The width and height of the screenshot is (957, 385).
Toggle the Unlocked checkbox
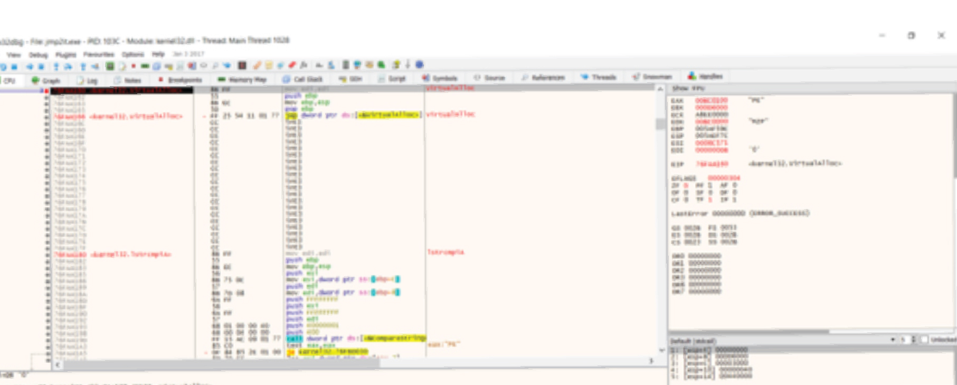(x=924, y=340)
